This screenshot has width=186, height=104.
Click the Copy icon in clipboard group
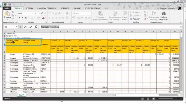(x=13, y=15)
